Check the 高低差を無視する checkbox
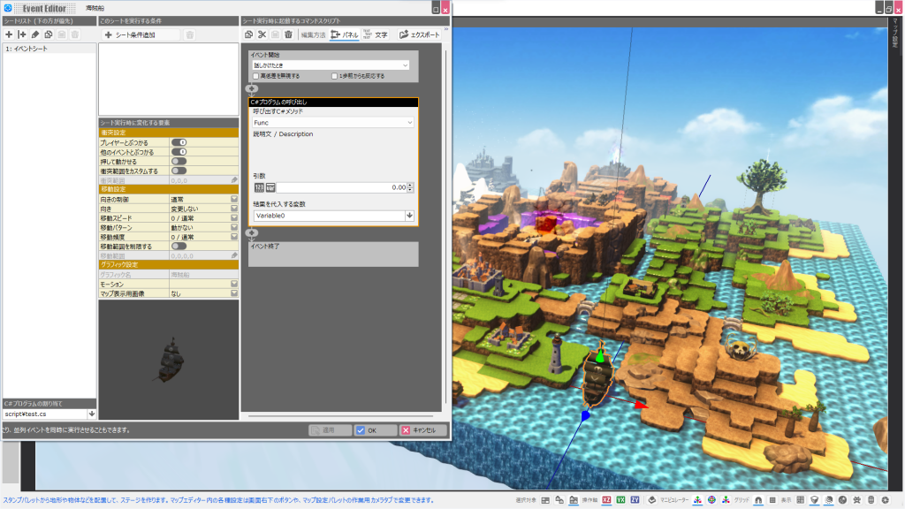The width and height of the screenshot is (905, 509). coord(254,77)
